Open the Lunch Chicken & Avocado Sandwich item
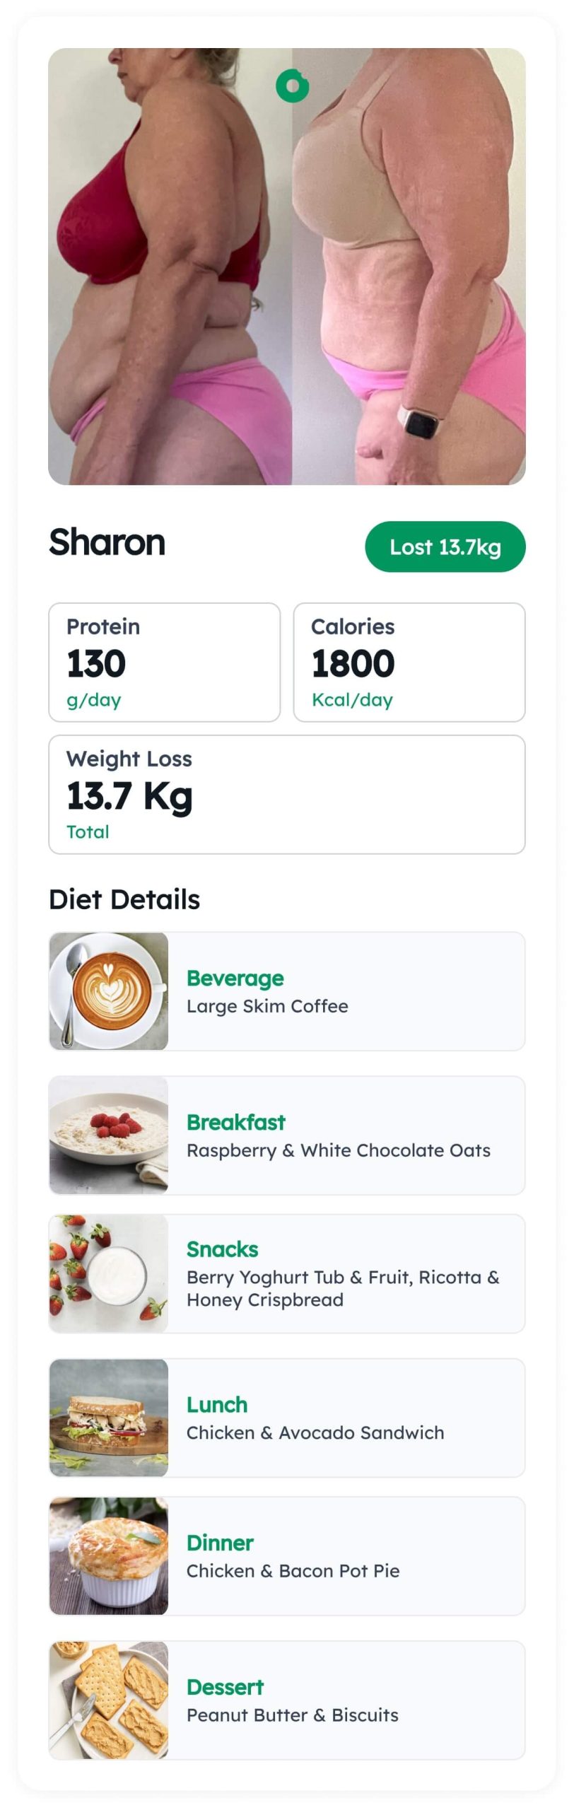Screen dimensions: 574x1810 coord(287,1418)
